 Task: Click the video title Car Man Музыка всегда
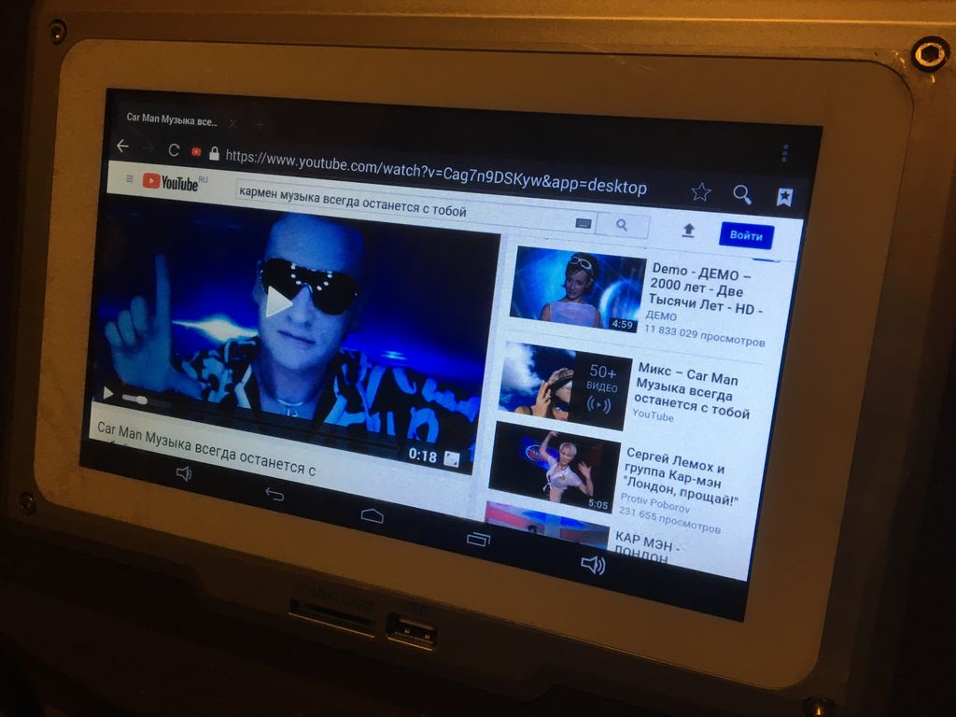click(206, 450)
